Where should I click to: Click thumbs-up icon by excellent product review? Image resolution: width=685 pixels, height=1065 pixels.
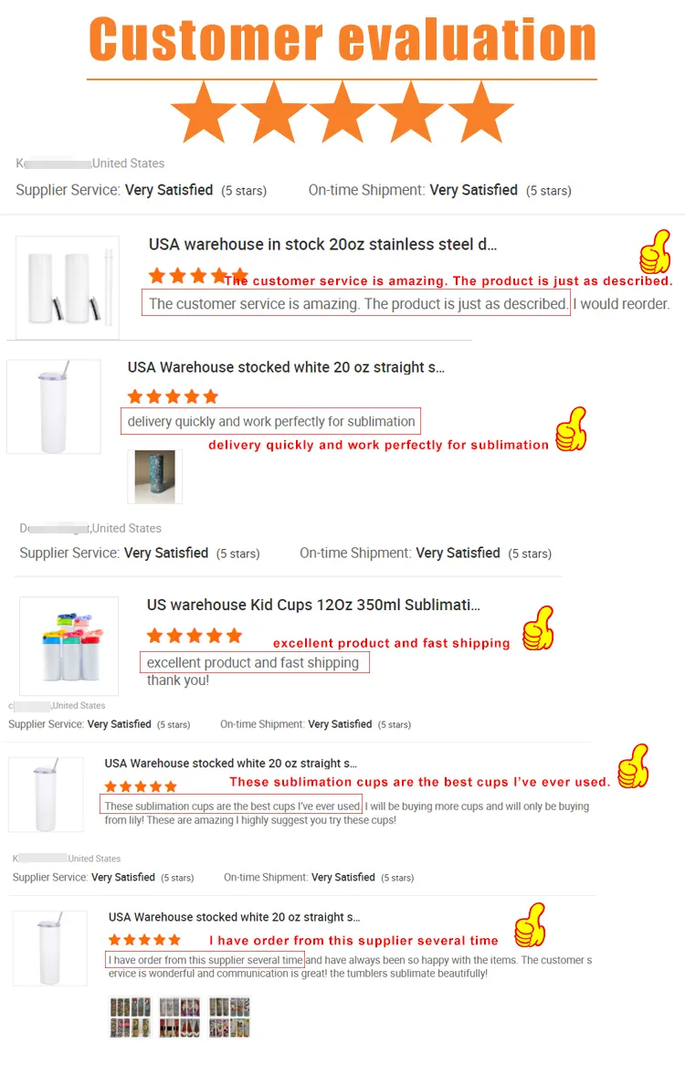538,627
